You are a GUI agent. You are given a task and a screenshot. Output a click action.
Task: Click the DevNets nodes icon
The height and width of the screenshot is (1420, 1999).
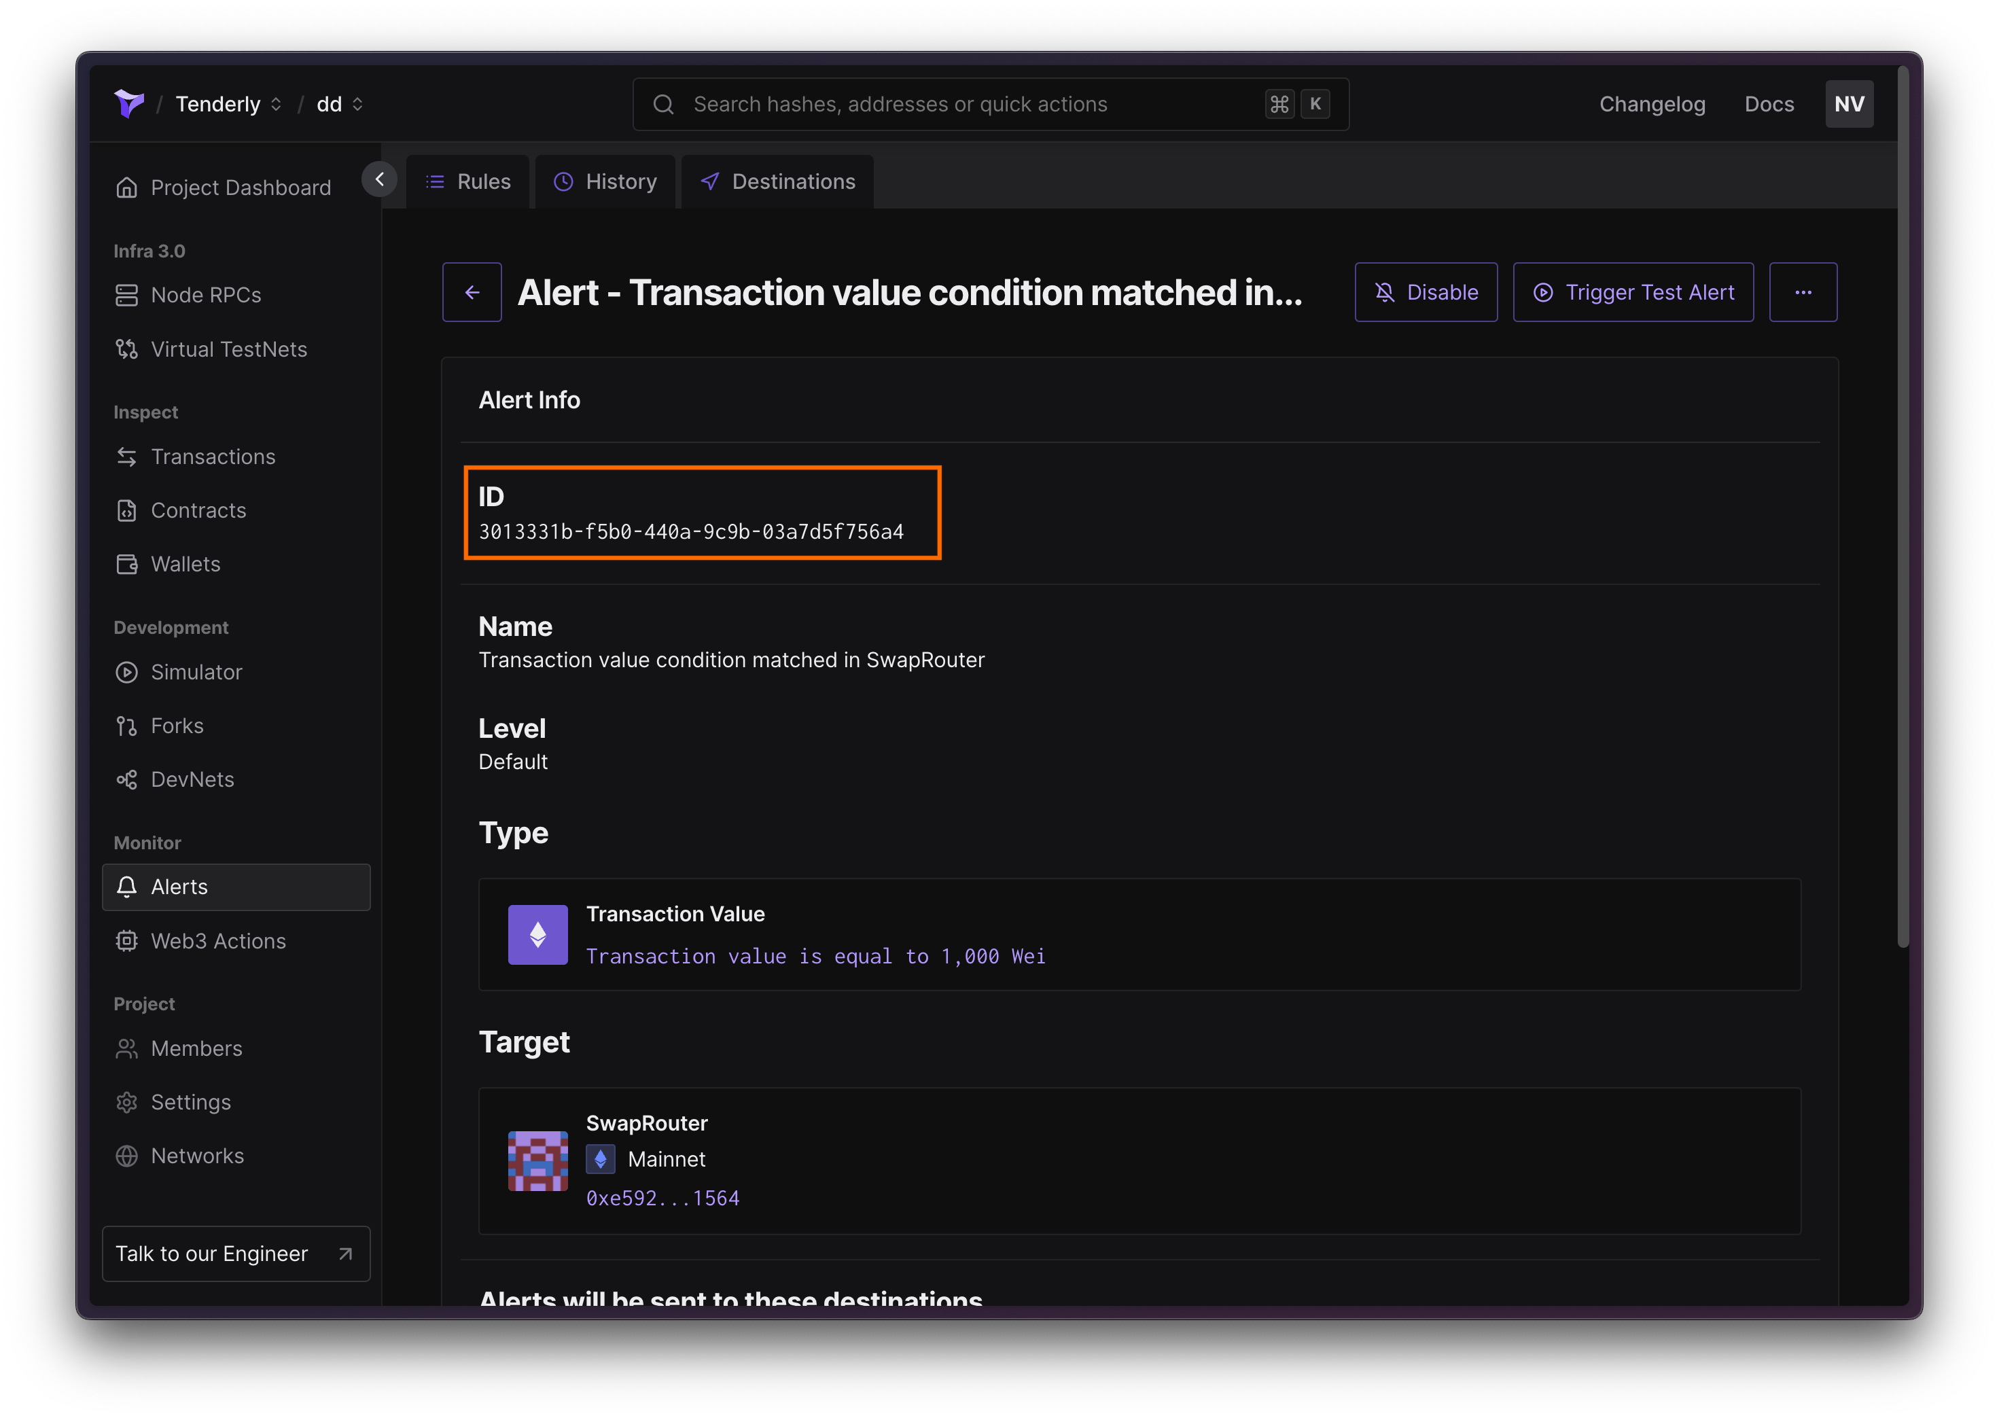pyautogui.click(x=127, y=779)
